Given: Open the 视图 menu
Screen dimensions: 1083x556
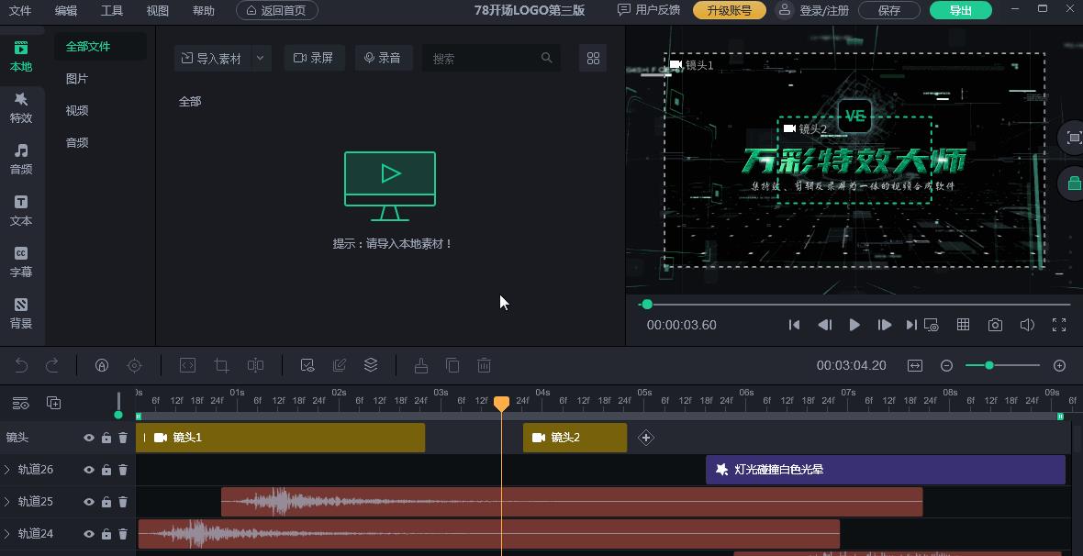Looking at the screenshot, I should 158,11.
